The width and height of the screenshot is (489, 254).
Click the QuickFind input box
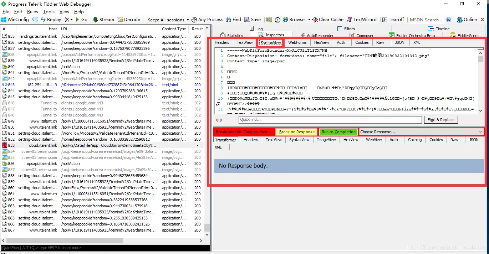[x=330, y=120]
